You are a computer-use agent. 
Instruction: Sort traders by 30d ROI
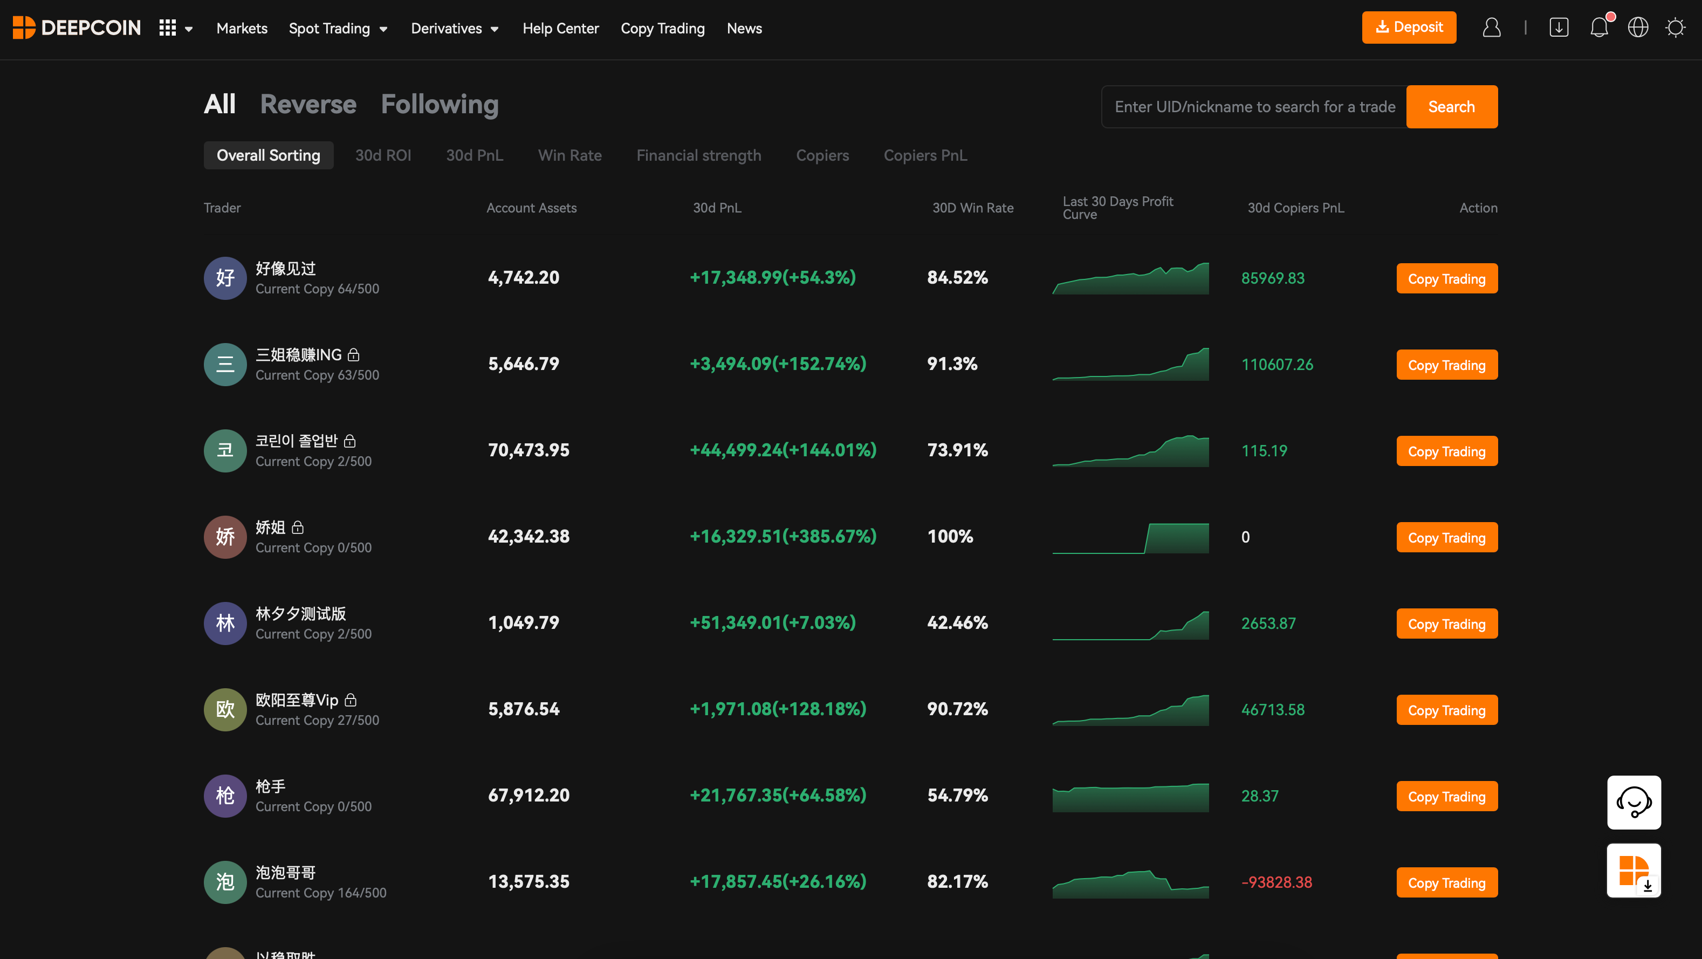click(383, 155)
